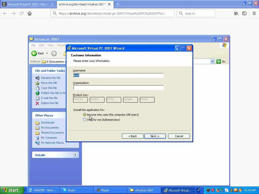Open the browser home page
Screen dimensions: 259x194
pos(30,14)
